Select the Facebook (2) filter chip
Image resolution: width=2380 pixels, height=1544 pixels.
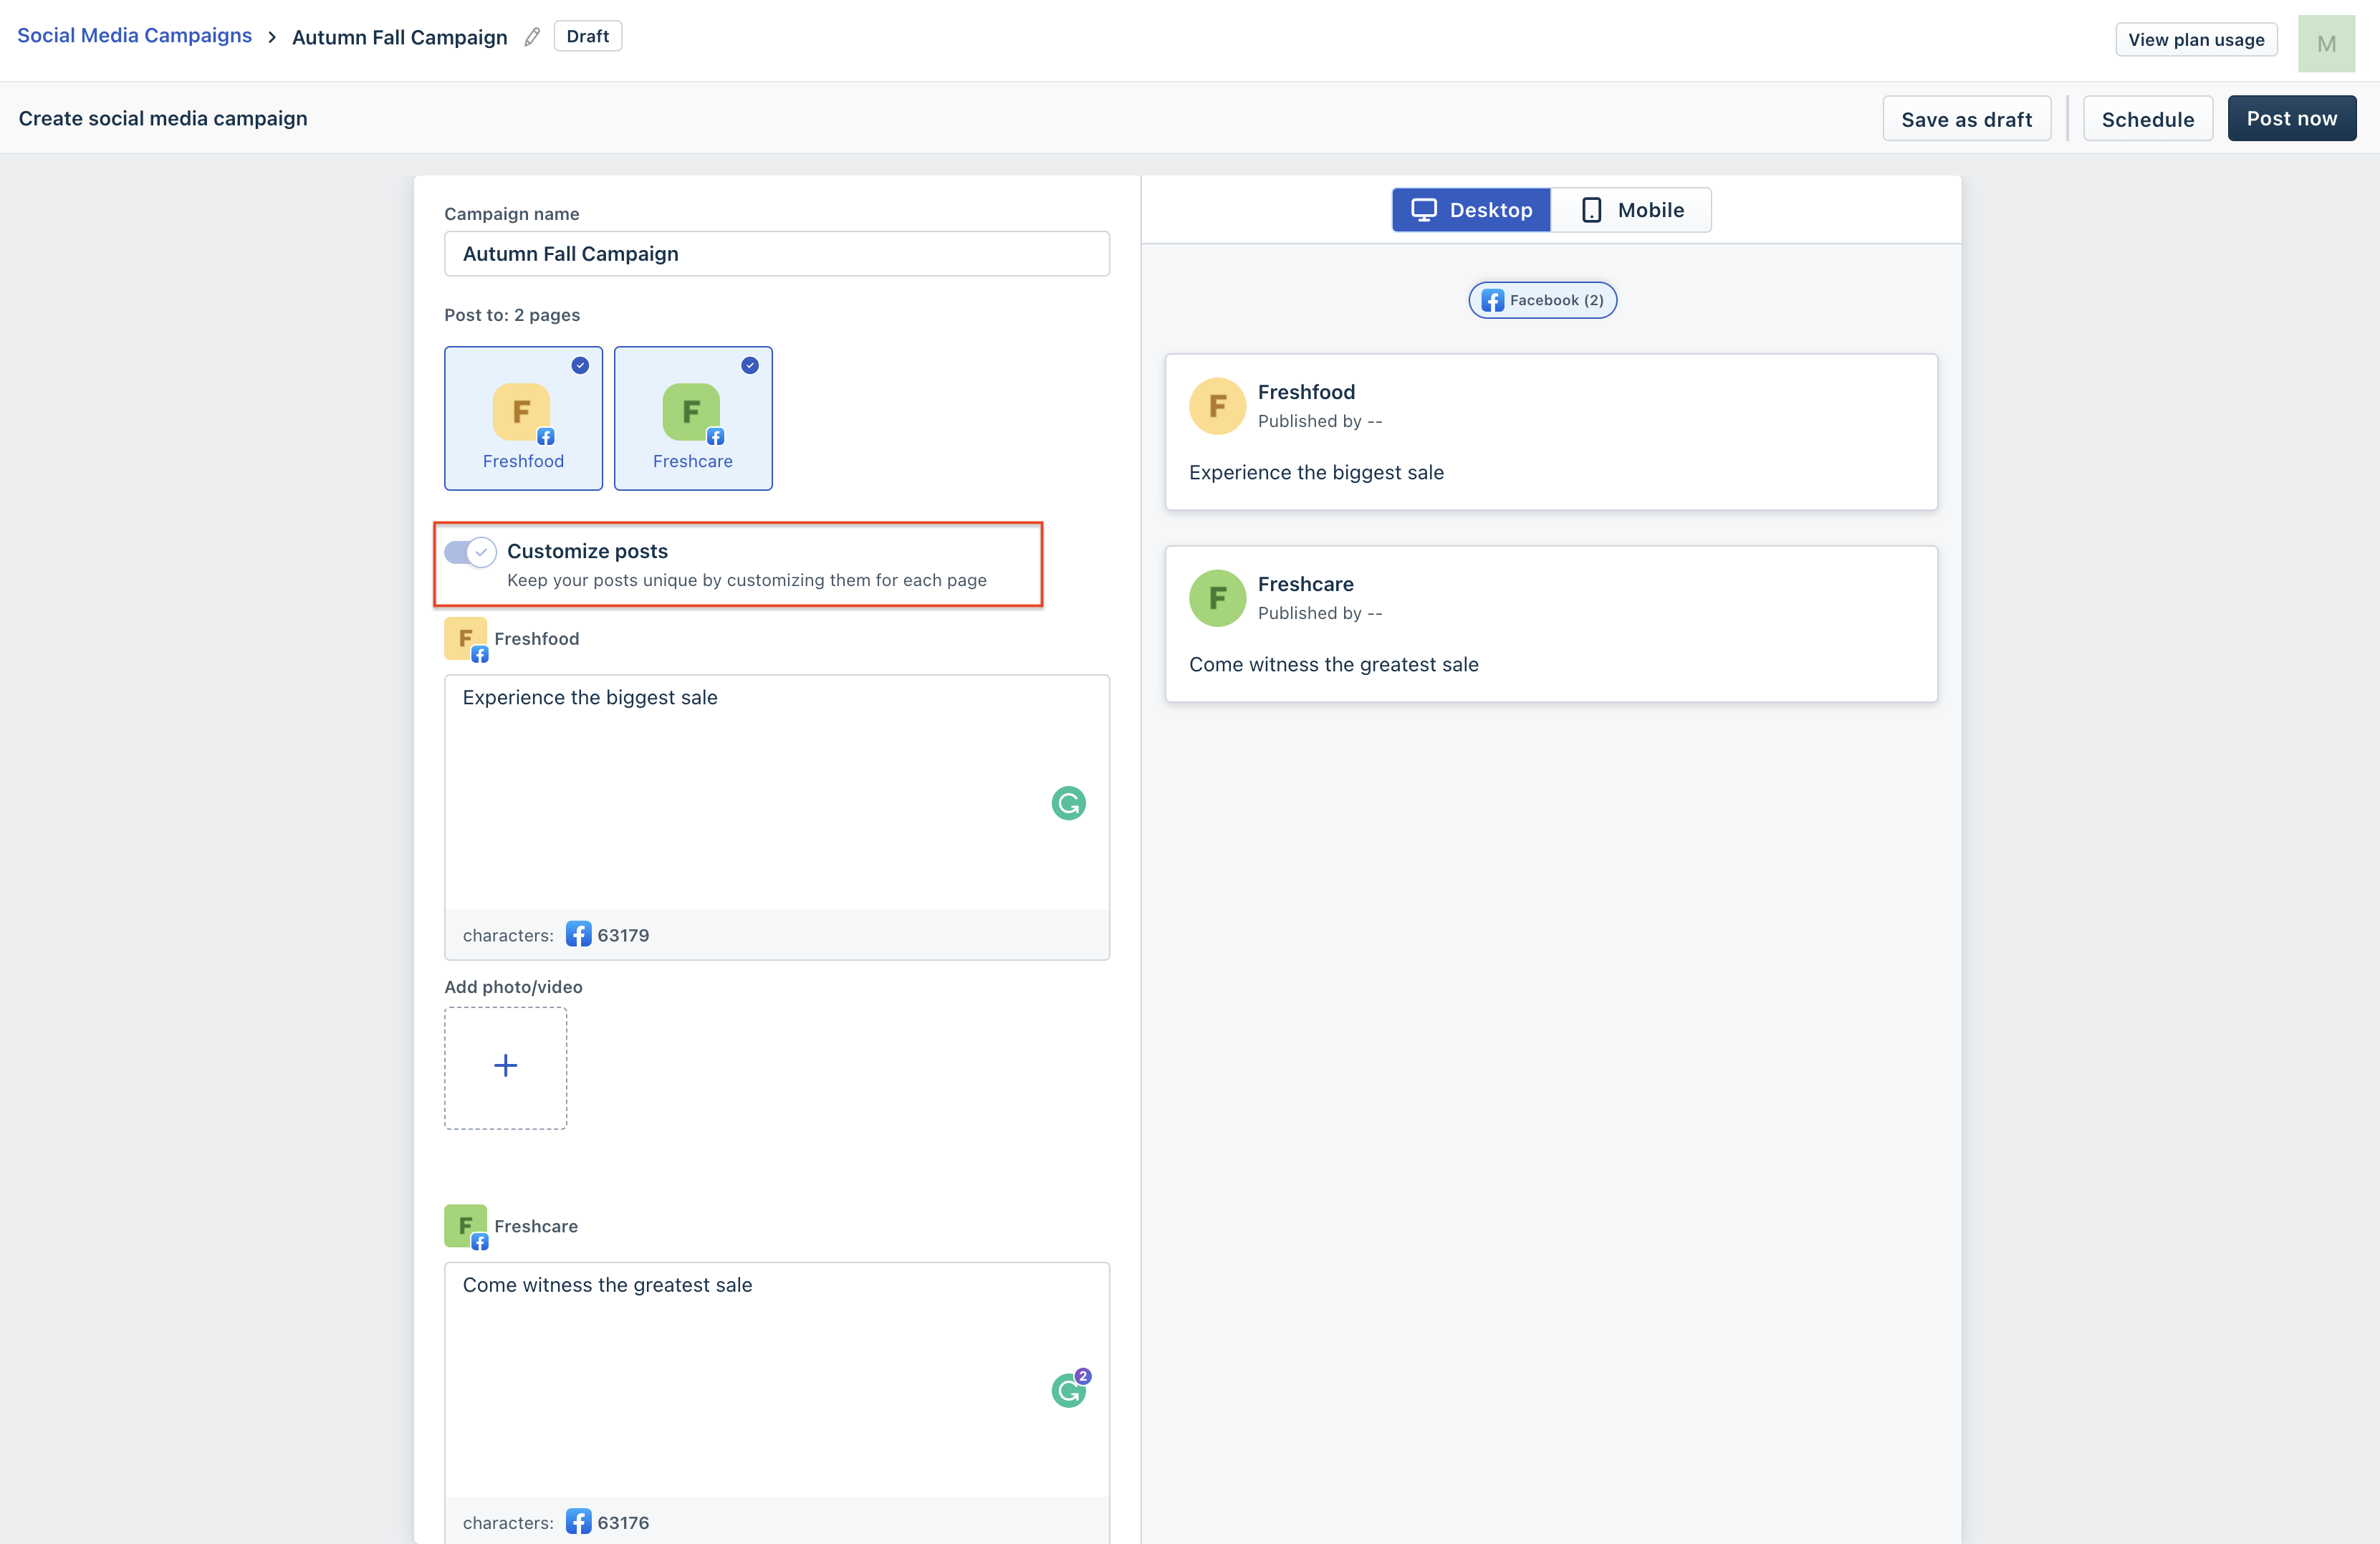[x=1542, y=300]
